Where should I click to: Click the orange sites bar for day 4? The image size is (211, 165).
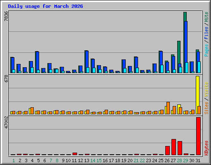(x=32, y=111)
